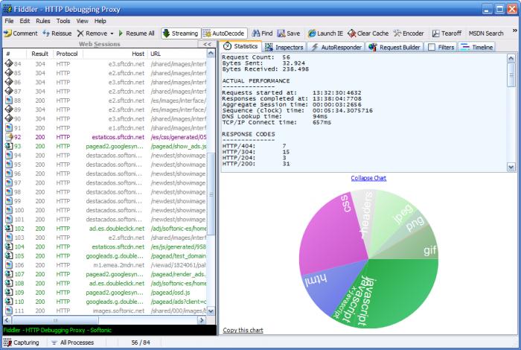Click the Remove X icon
The height and width of the screenshot is (350, 521).
80,34
